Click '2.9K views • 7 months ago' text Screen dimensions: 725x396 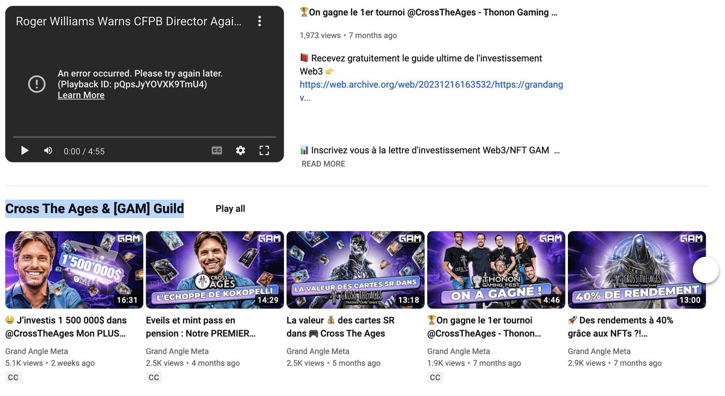pyautogui.click(x=615, y=363)
